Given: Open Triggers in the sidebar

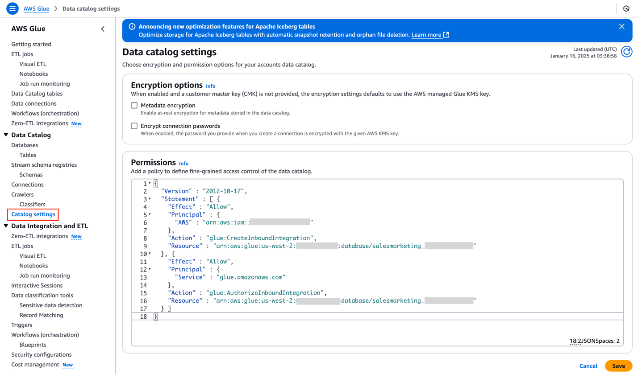Looking at the screenshot, I should [x=21, y=325].
